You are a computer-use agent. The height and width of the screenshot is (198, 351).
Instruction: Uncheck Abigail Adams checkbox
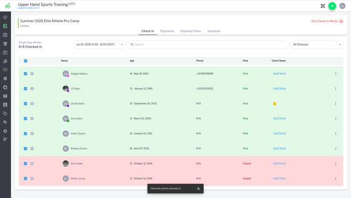click(x=26, y=74)
